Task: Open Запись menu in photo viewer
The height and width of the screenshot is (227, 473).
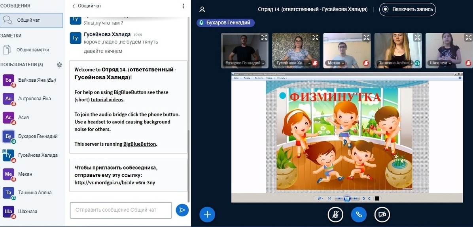Action: [x=270, y=78]
